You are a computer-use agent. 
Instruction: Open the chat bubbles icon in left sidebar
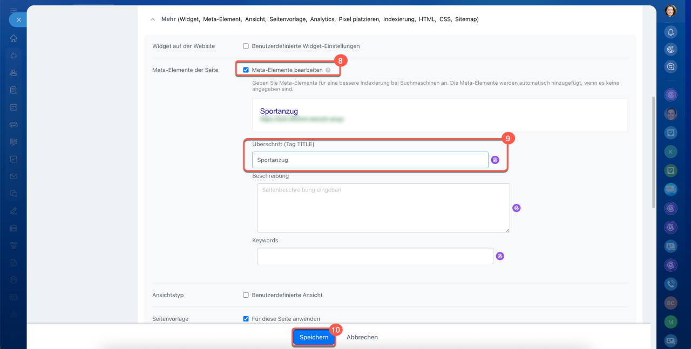(13, 194)
